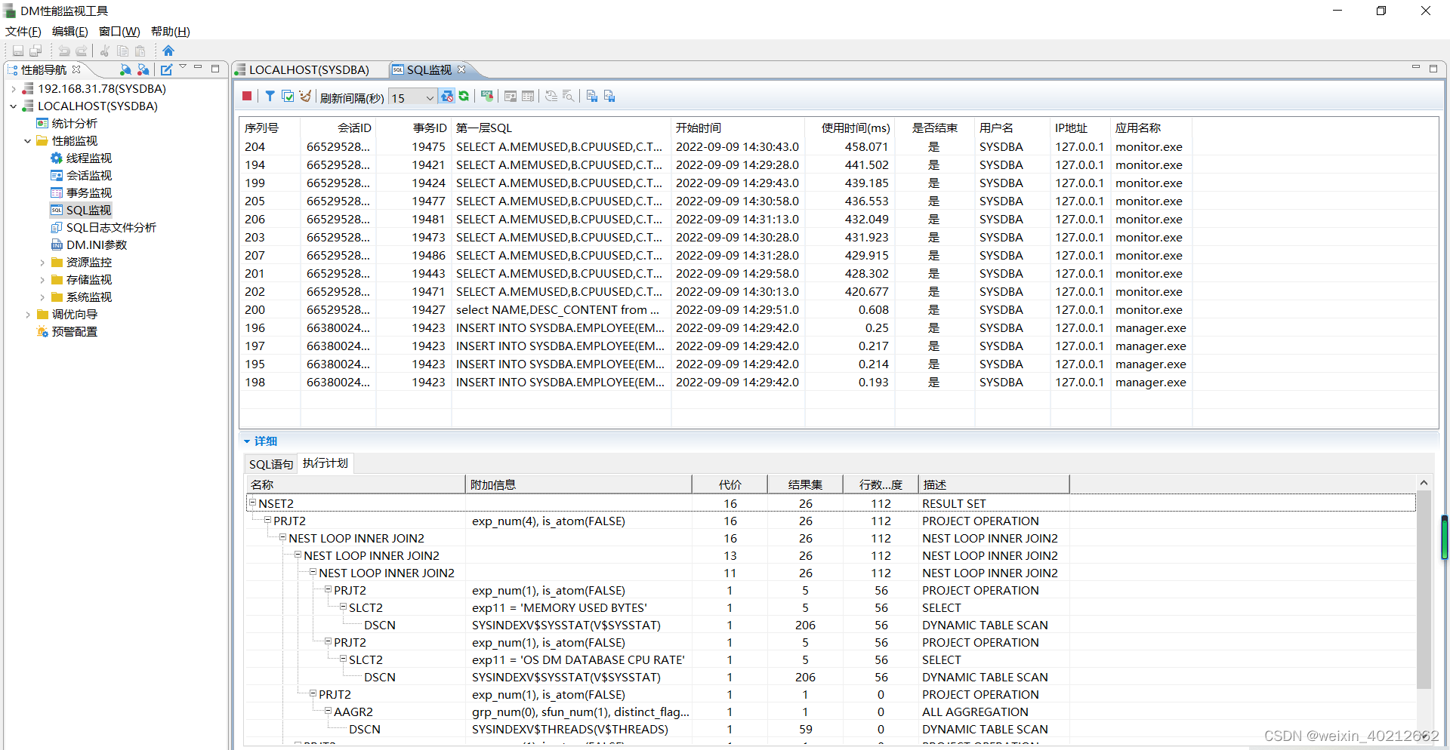The height and width of the screenshot is (750, 1450).
Task: Expand the 192.168.31.78(SYSDBA) tree node
Action: click(14, 89)
